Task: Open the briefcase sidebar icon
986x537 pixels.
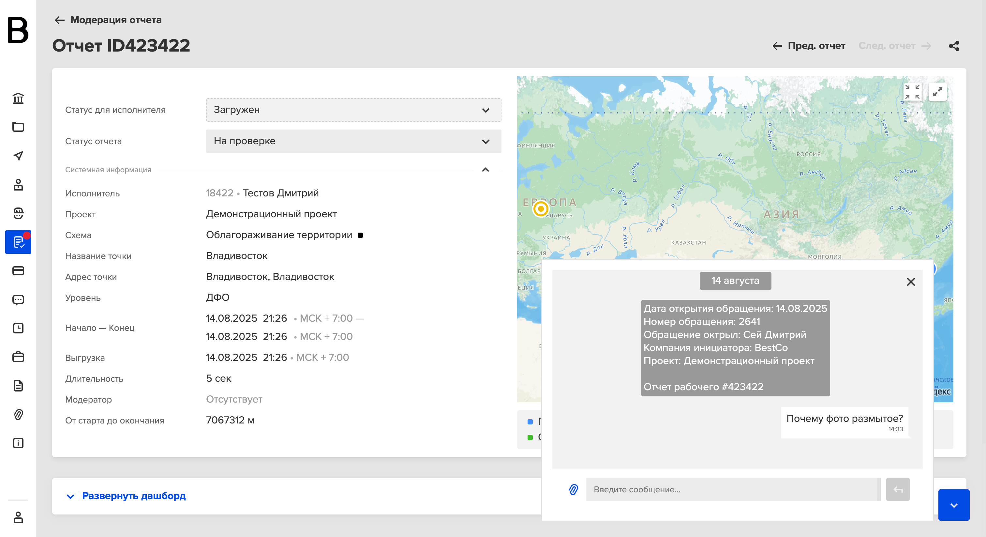Action: 18,357
